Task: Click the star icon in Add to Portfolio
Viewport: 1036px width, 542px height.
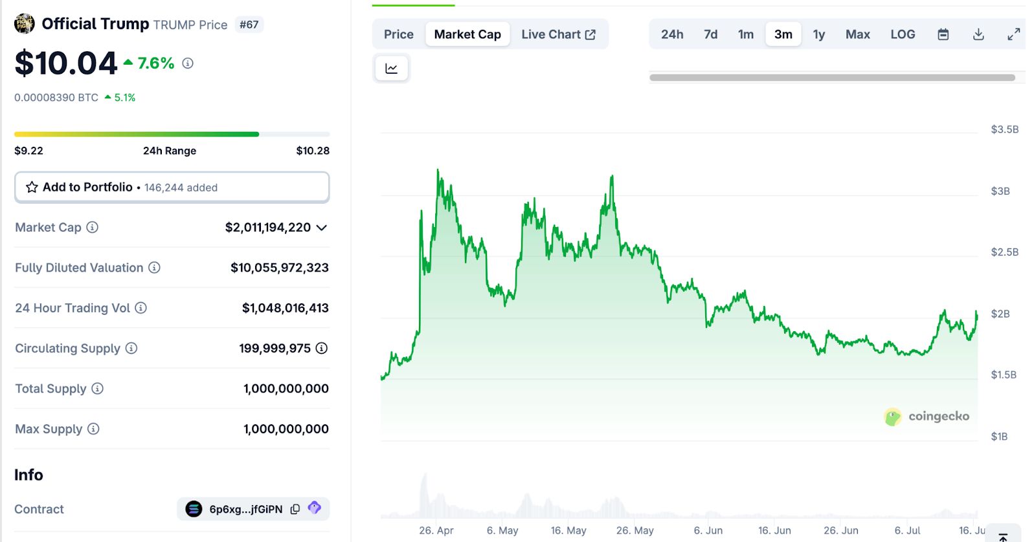Action: (32, 187)
